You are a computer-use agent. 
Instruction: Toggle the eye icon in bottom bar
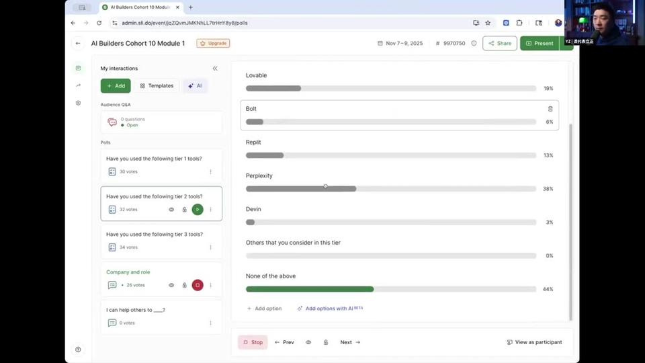pos(308,342)
